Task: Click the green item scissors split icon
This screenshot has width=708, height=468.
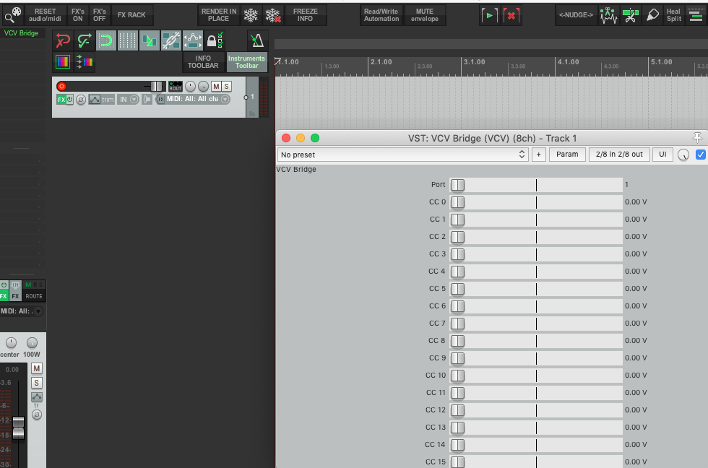Action: 630,15
